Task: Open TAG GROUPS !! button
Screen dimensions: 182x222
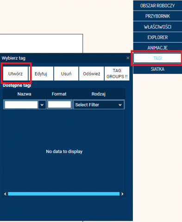Action: [x=117, y=74]
